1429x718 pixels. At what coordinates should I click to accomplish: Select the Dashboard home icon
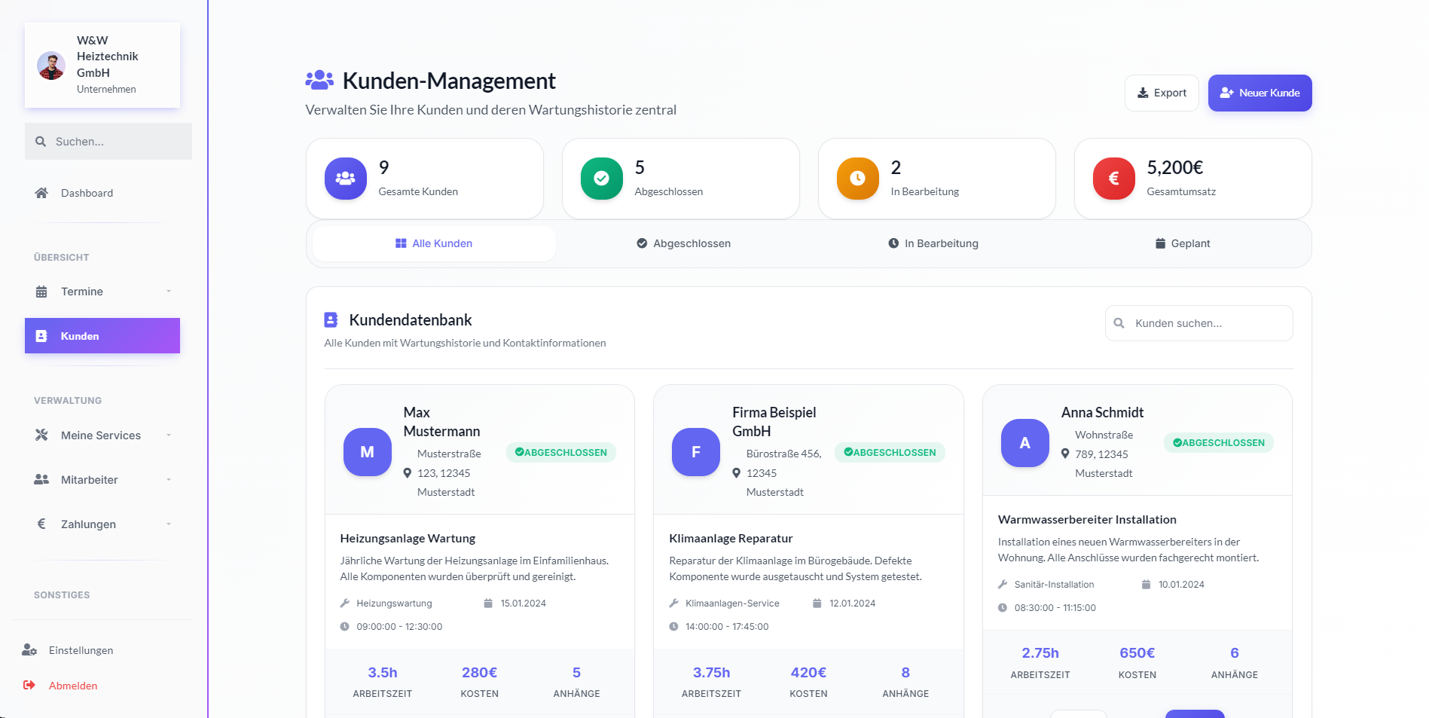click(41, 193)
